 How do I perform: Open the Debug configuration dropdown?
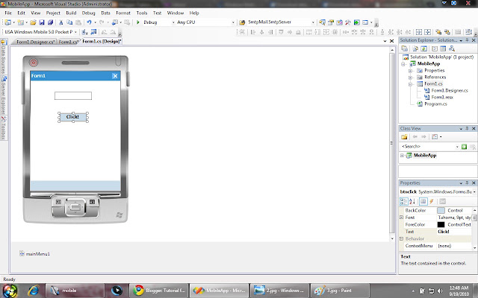coord(158,22)
